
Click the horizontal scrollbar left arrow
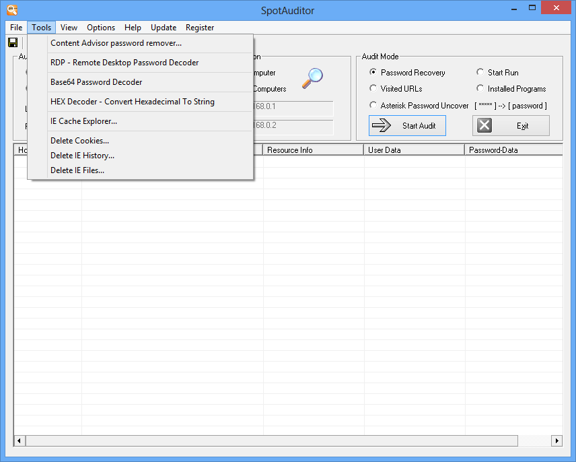pyautogui.click(x=19, y=440)
